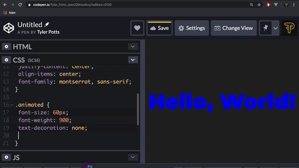Image resolution: width=299 pixels, height=168 pixels.
Task: Reload the page
Action: coord(20,5)
